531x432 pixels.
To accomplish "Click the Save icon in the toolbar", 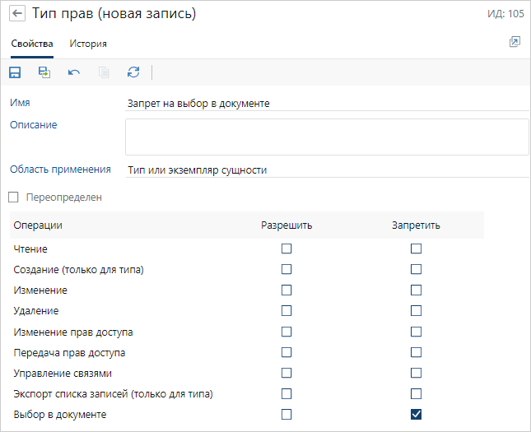I will click(15, 72).
